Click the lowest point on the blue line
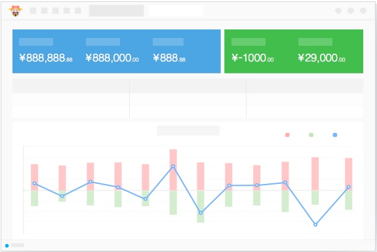Image resolution: width=377 pixels, height=252 pixels. click(315, 225)
